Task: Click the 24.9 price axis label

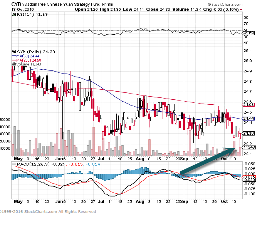Action: (247, 71)
